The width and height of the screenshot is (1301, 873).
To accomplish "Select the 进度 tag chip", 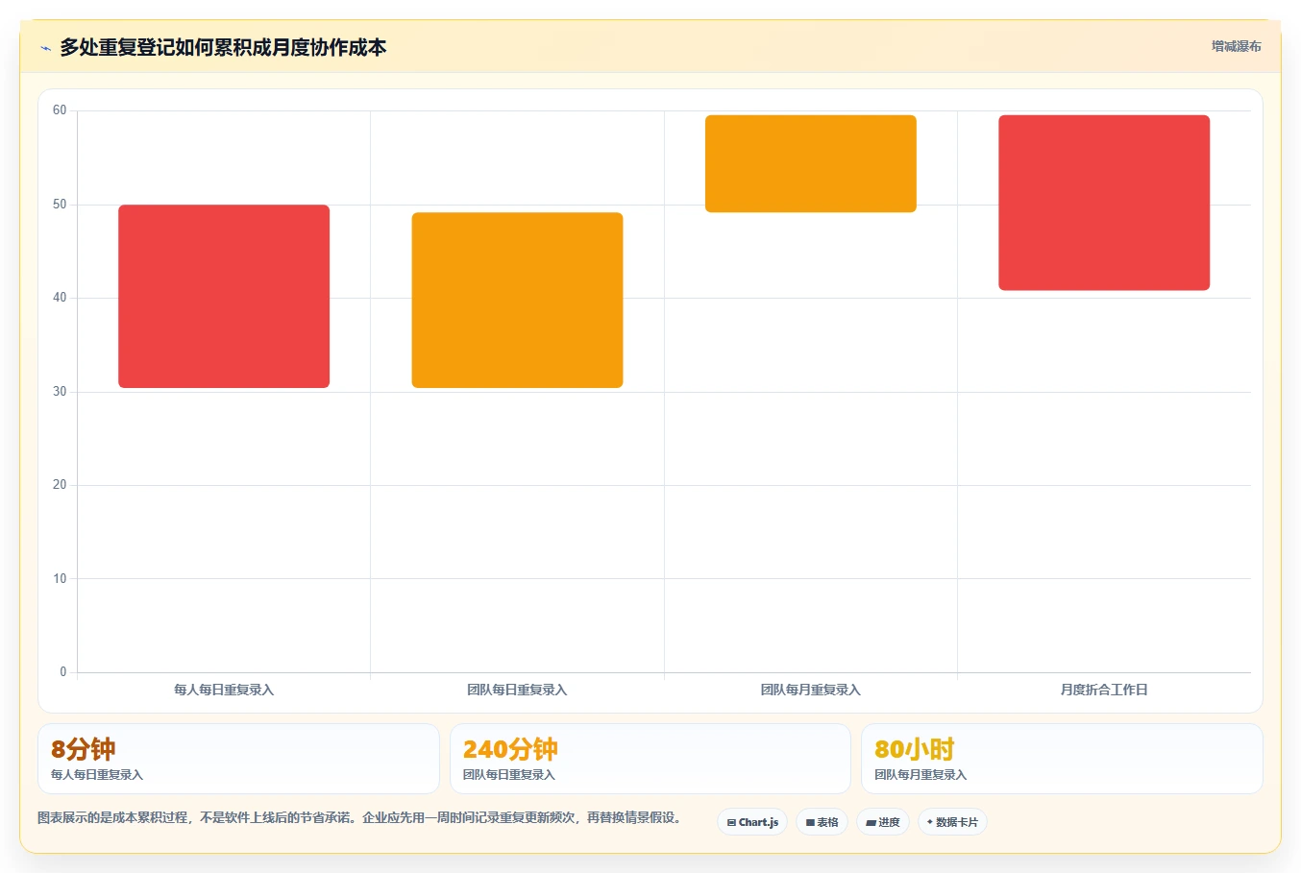I will 883,822.
